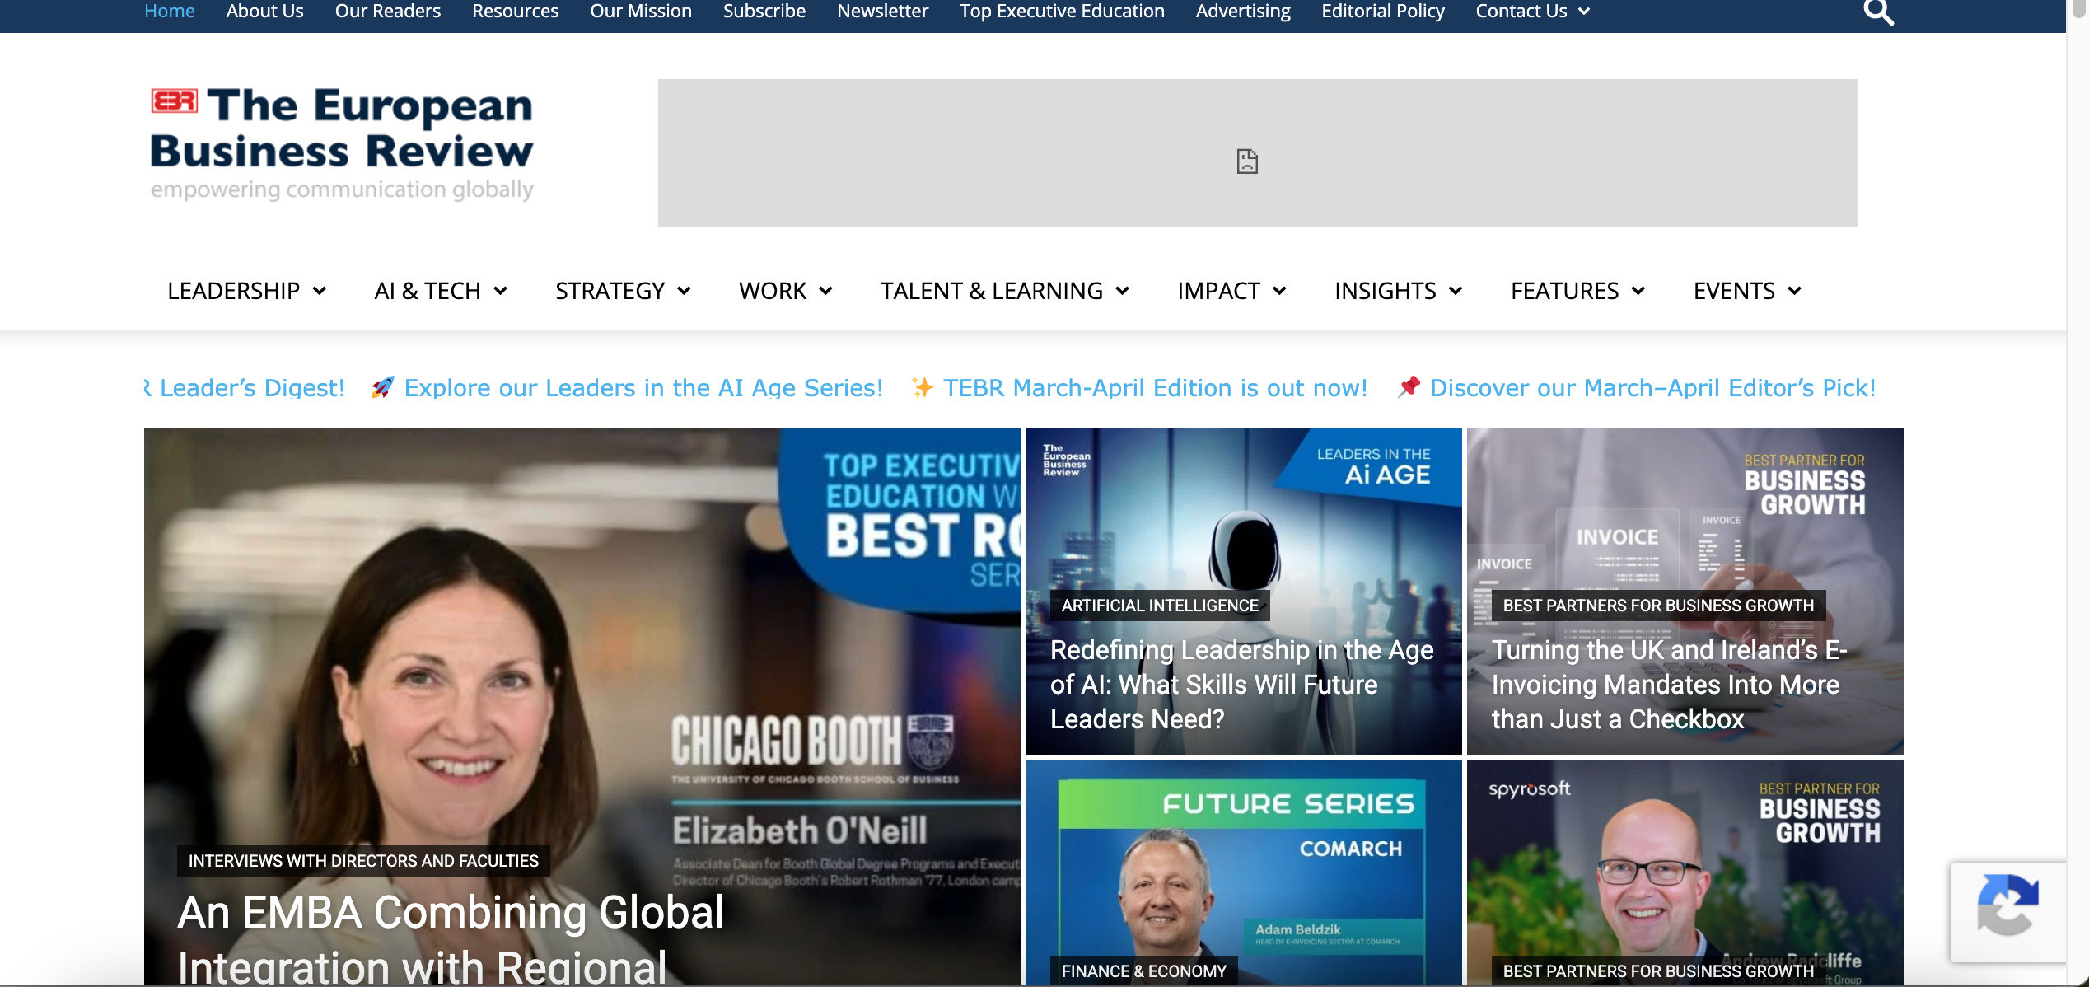Open the Resources menu item
2089x987 pixels.
pos(515,12)
